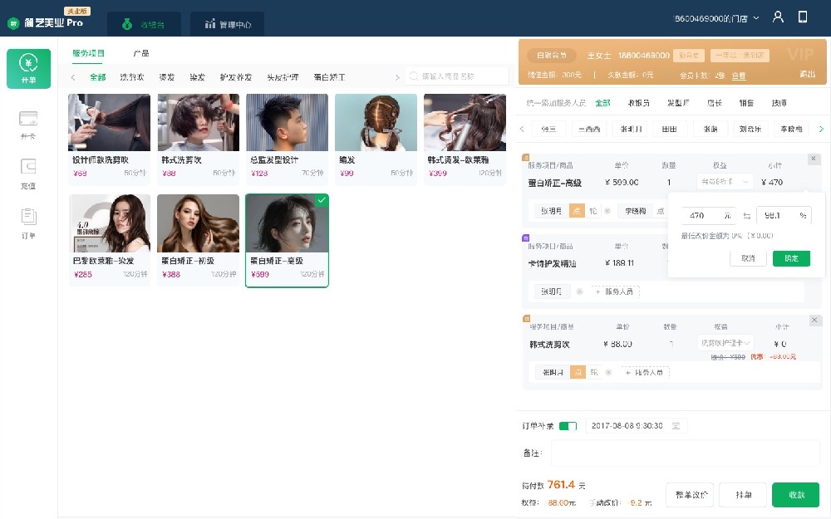Toggle the 订单补录 switch off
The image size is (831, 519).
(x=568, y=424)
